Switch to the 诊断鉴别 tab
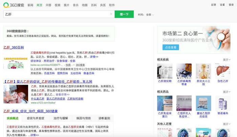 (x=104, y=118)
